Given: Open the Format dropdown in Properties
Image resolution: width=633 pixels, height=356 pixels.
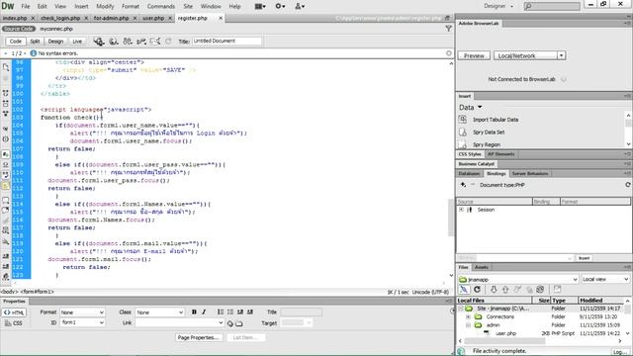Looking at the screenshot, I should [82, 312].
